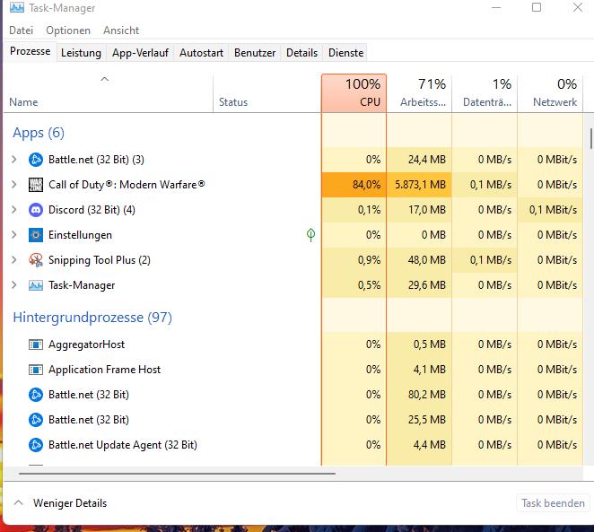Click the Weniger Details label
This screenshot has height=532, width=594.
(70, 503)
